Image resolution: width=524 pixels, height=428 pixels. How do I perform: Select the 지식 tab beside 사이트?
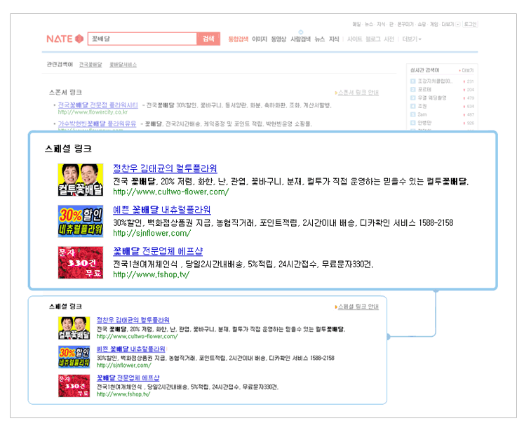334,39
